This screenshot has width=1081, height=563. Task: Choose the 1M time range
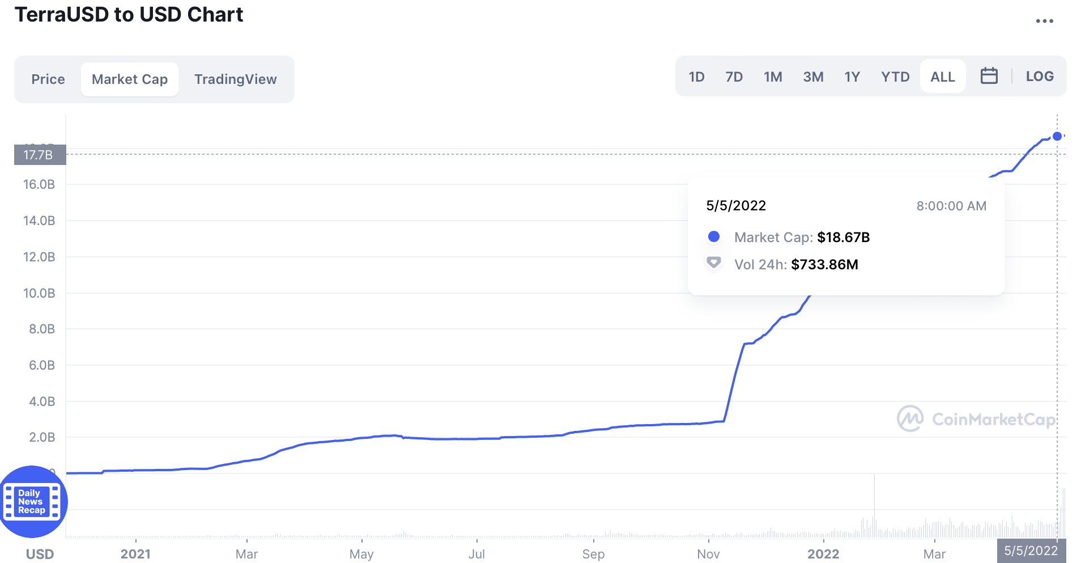773,77
